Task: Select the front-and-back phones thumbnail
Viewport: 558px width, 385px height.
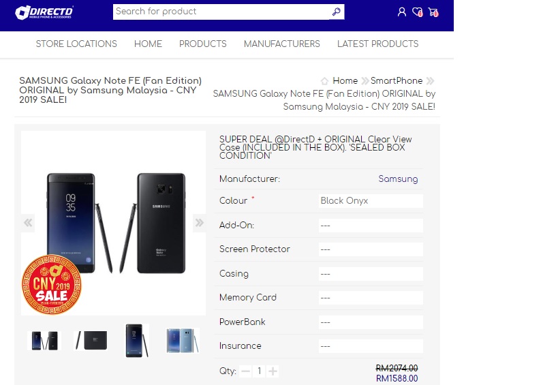Action: coord(44,341)
